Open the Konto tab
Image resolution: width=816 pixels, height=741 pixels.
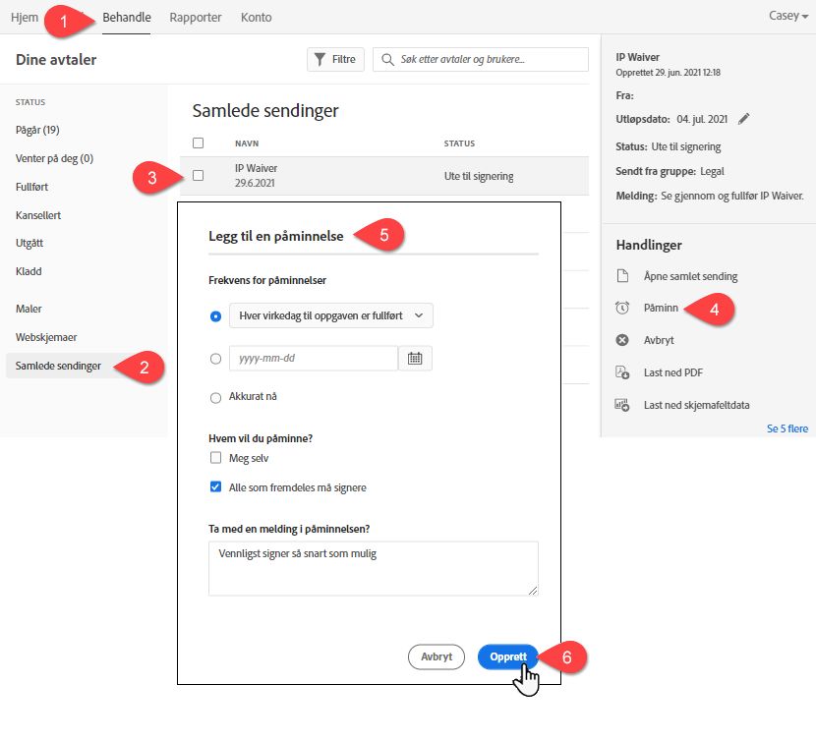point(256,17)
